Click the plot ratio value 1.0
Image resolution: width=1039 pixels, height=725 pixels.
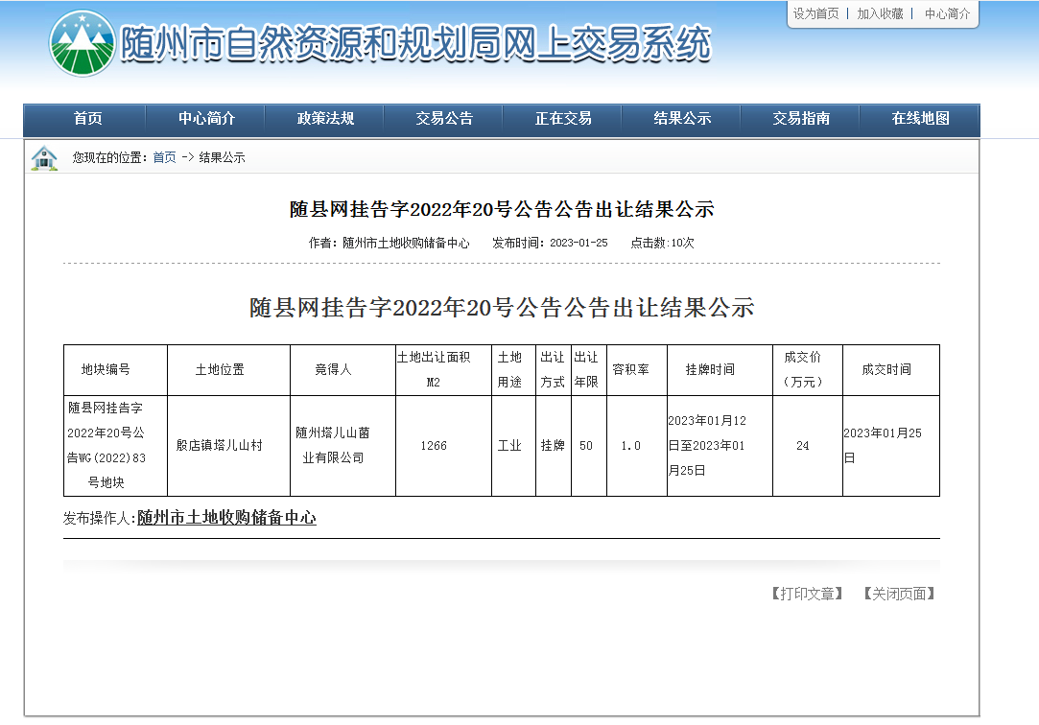(631, 446)
